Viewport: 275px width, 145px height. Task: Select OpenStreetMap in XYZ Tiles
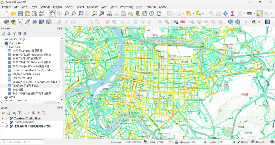click(22, 78)
